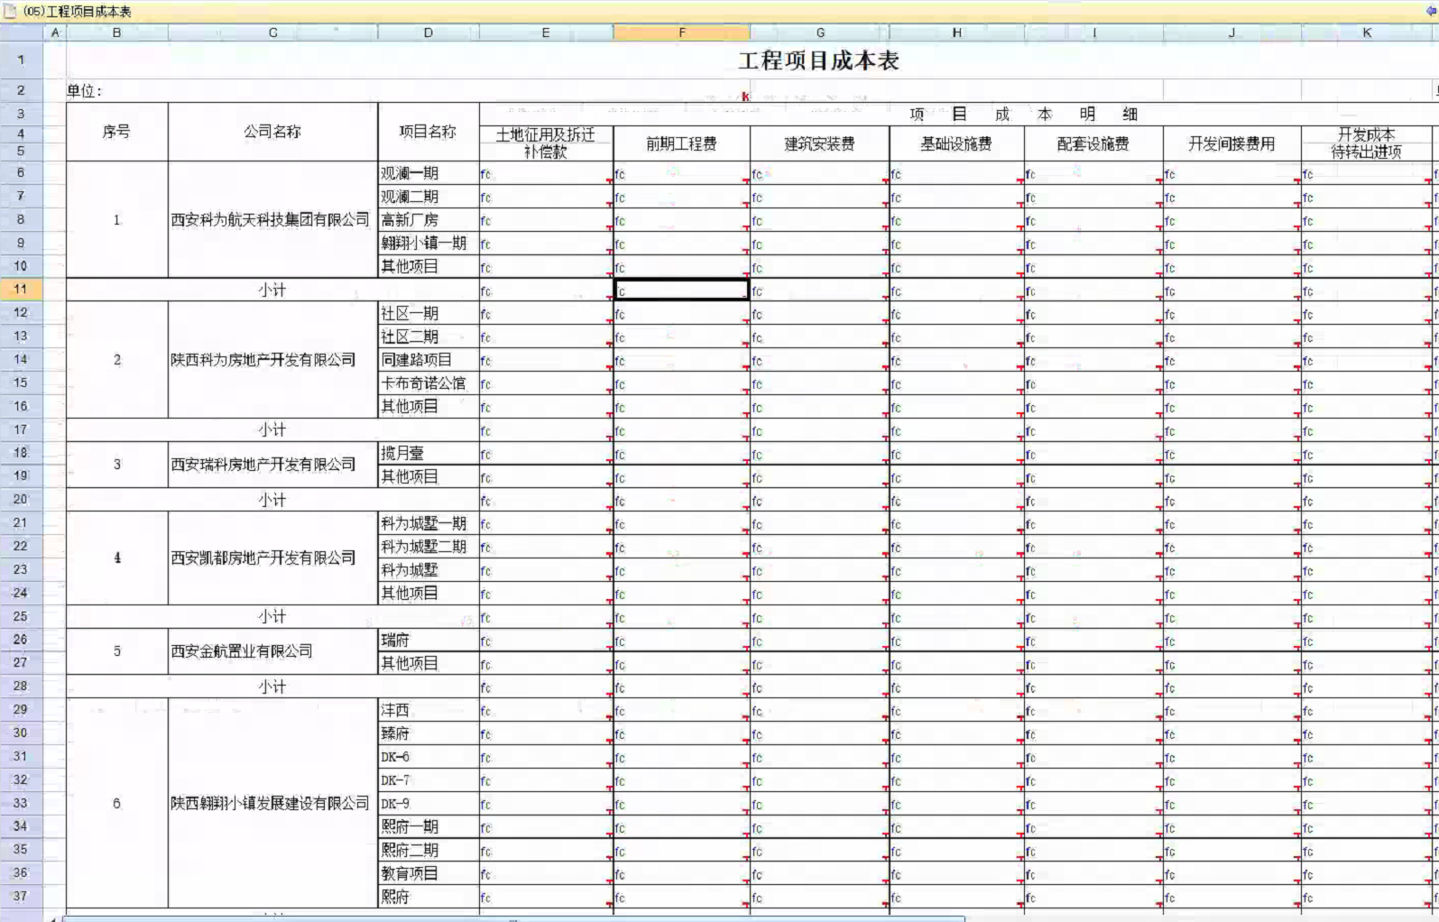Click the 单位: cell

coord(84,90)
